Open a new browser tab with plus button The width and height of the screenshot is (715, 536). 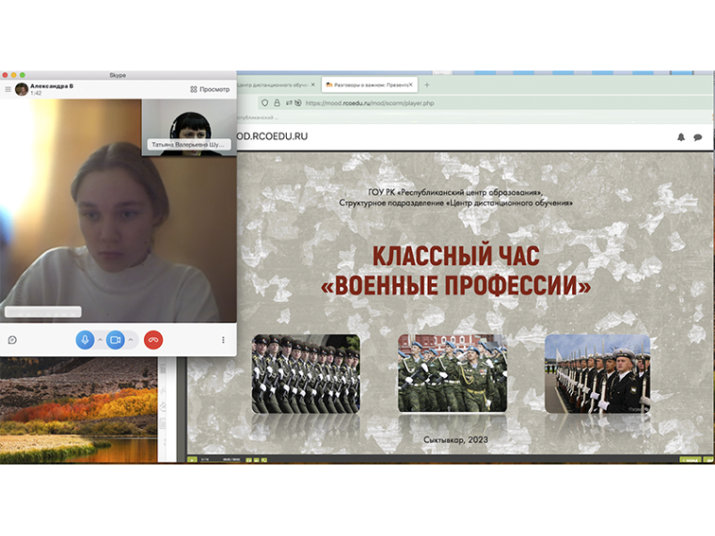[427, 85]
